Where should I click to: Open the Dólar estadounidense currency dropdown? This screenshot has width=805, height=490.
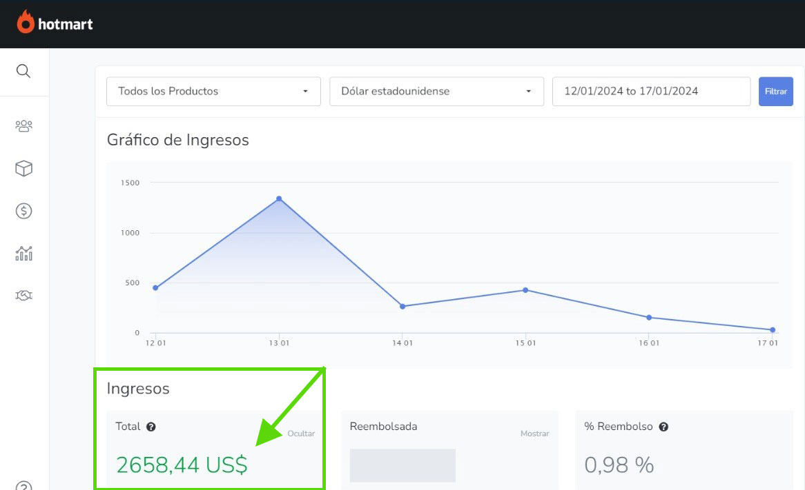click(x=436, y=91)
